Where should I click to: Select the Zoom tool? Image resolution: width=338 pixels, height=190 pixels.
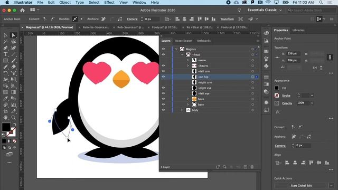click(14, 118)
